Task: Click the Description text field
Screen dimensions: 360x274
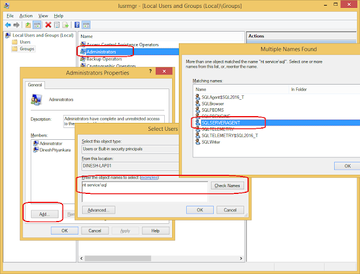Action: tap(114, 121)
